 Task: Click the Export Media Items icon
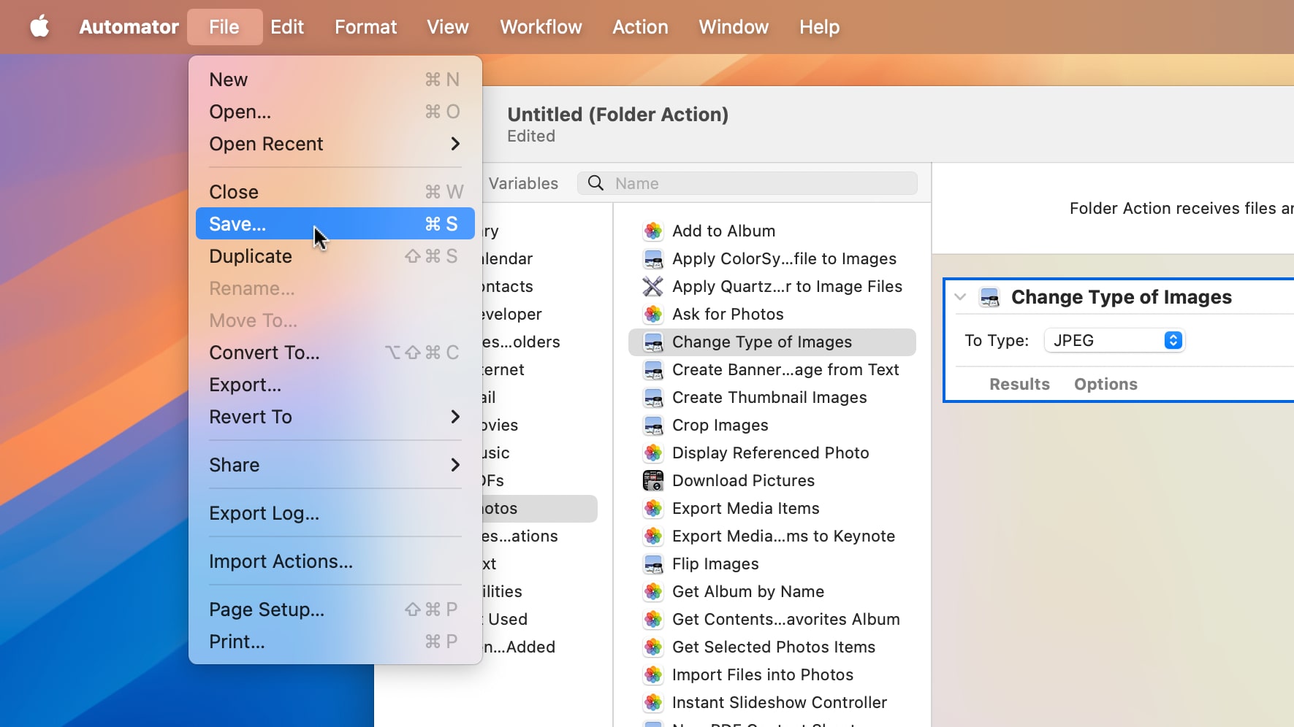pos(652,509)
